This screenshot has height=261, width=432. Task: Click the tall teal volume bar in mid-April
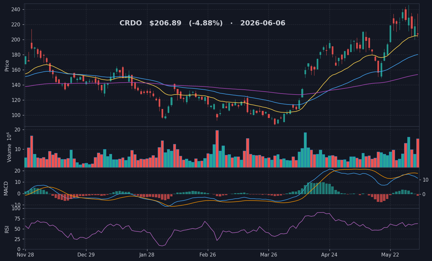(305, 150)
